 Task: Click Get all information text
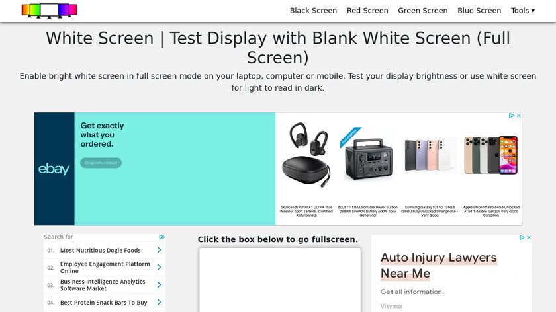[412, 292]
